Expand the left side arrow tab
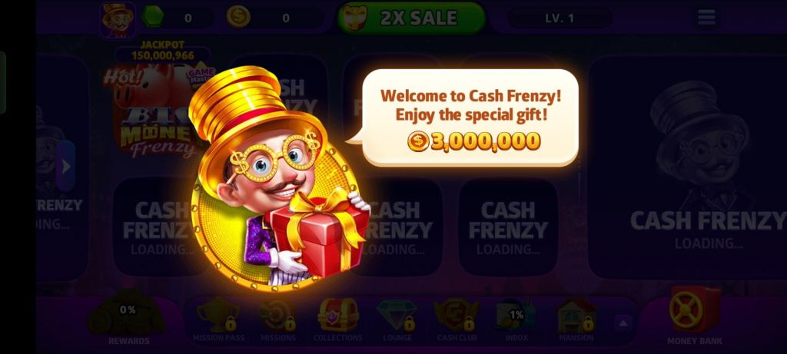The height and width of the screenshot is (354, 787). coord(66,166)
